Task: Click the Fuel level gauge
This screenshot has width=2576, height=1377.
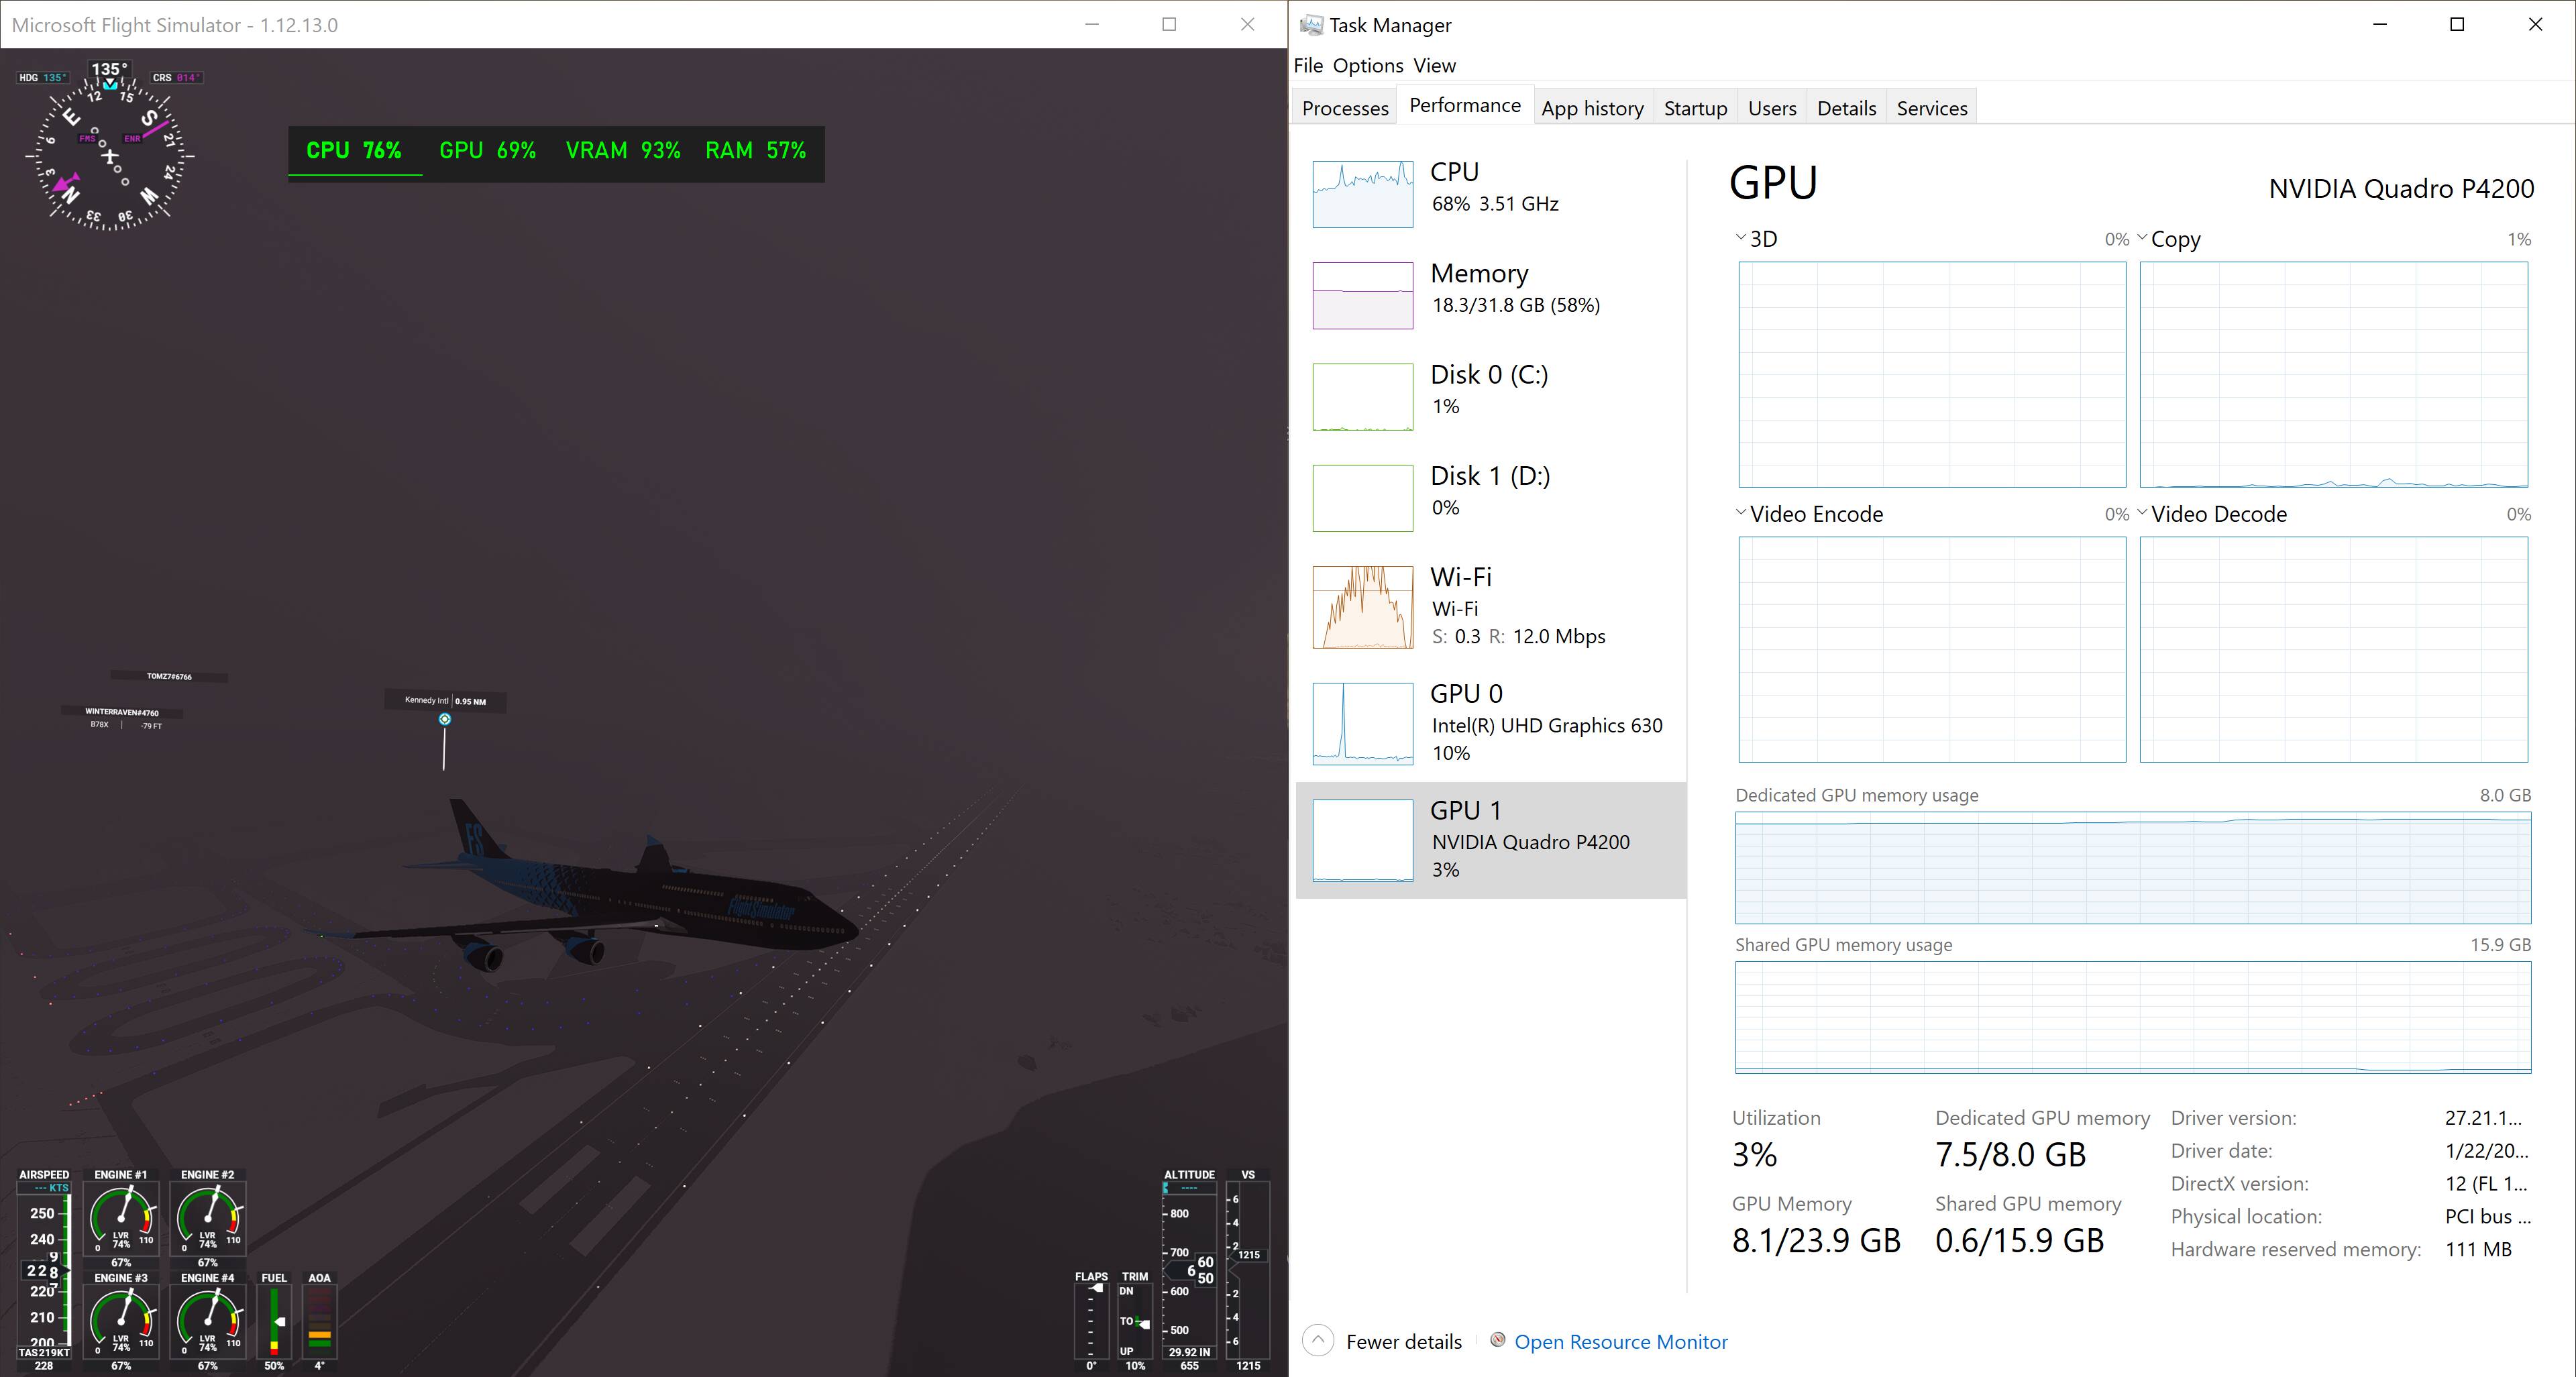Action: pos(274,1321)
